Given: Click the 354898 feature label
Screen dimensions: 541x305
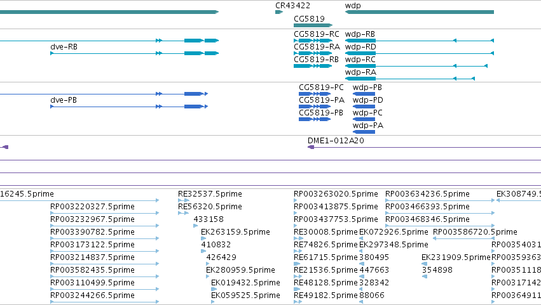Looking at the screenshot, I should click(x=437, y=270).
